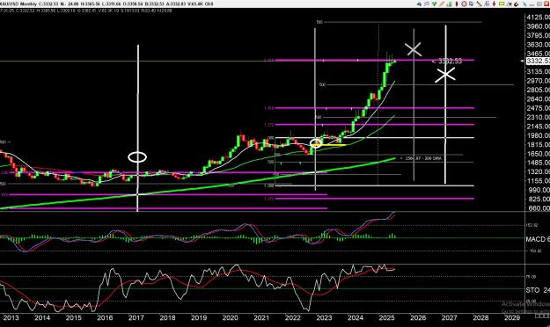The height and width of the screenshot is (327, 550).
Task: Click the STO indicator label
Action: click(x=538, y=290)
